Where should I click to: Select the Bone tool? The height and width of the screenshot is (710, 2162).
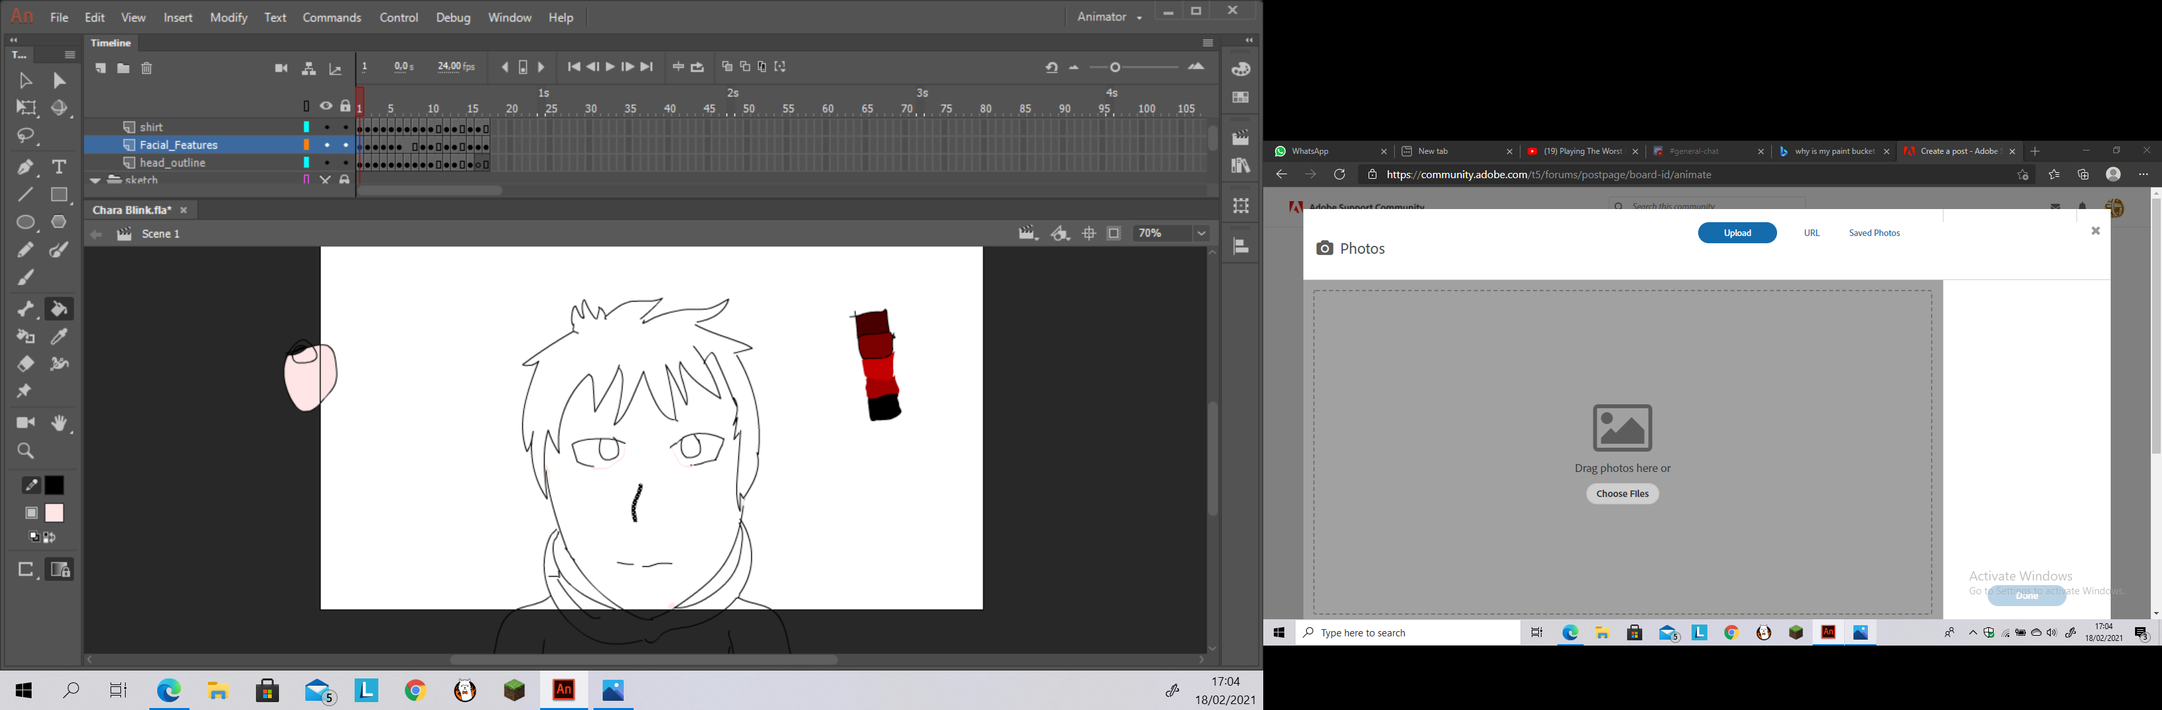(25, 308)
